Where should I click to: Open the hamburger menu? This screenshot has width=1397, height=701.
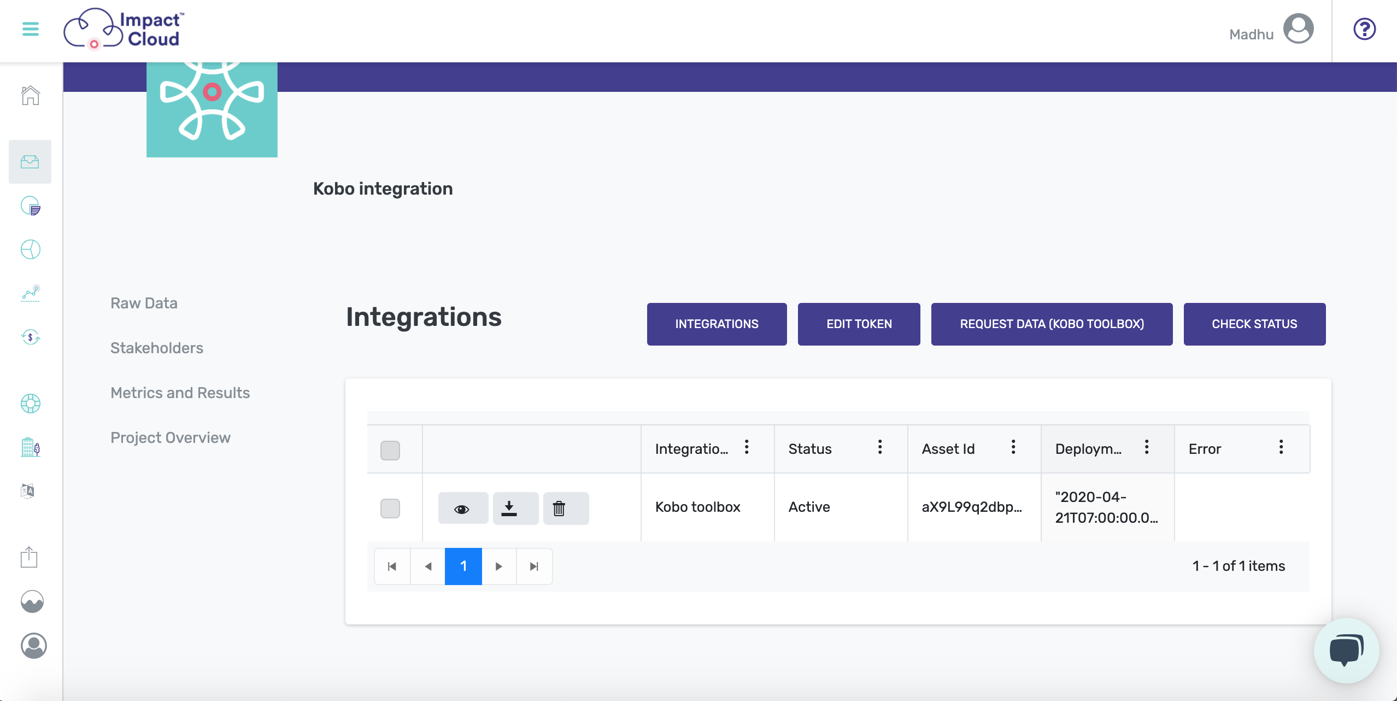31,29
